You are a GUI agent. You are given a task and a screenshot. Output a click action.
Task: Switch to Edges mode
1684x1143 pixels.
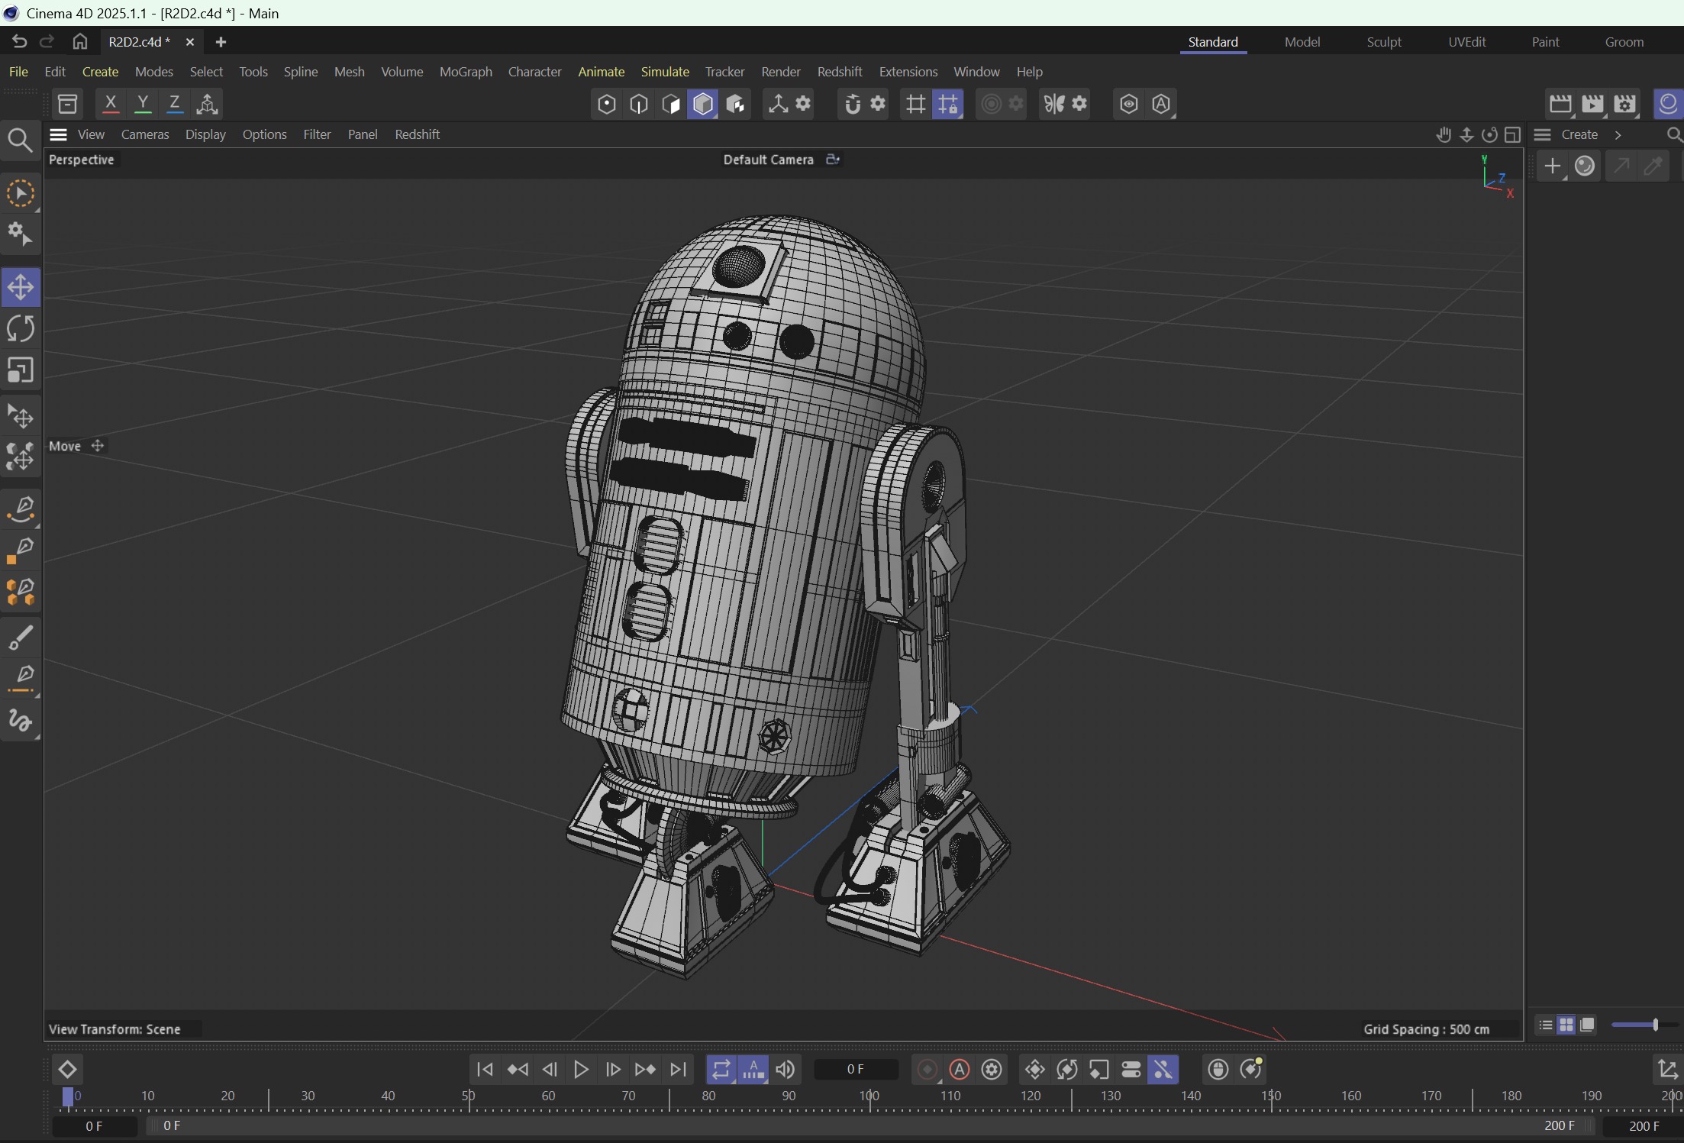pos(639,104)
